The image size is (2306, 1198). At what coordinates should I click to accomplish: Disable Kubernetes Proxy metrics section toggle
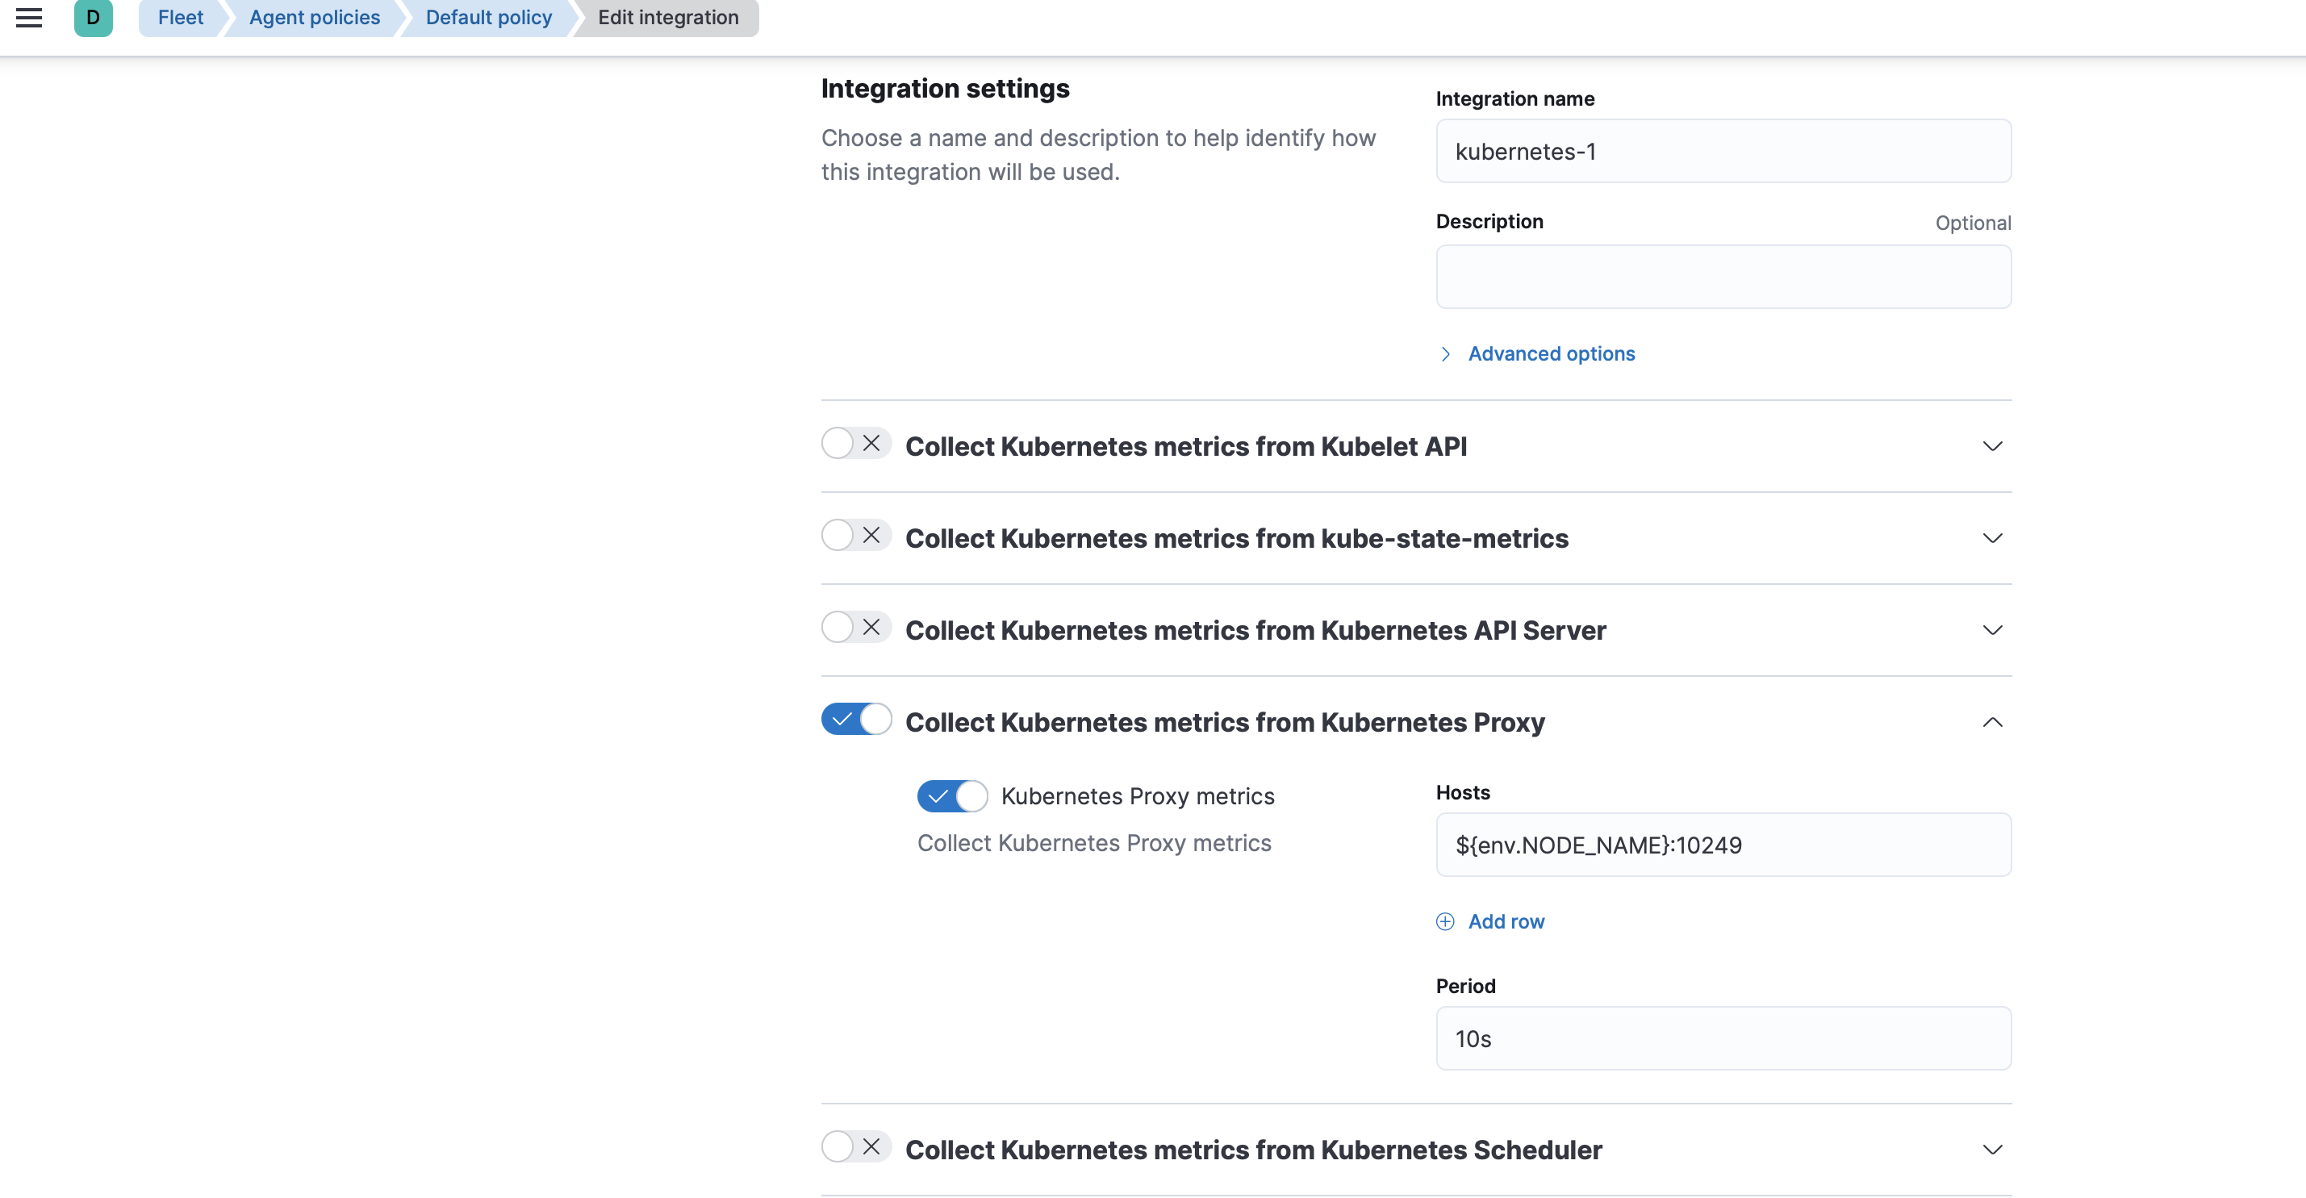(855, 719)
